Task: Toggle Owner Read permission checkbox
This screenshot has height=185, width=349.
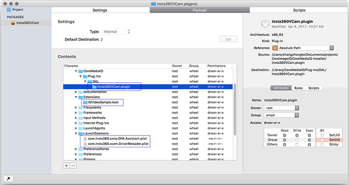Action: coord(284,135)
